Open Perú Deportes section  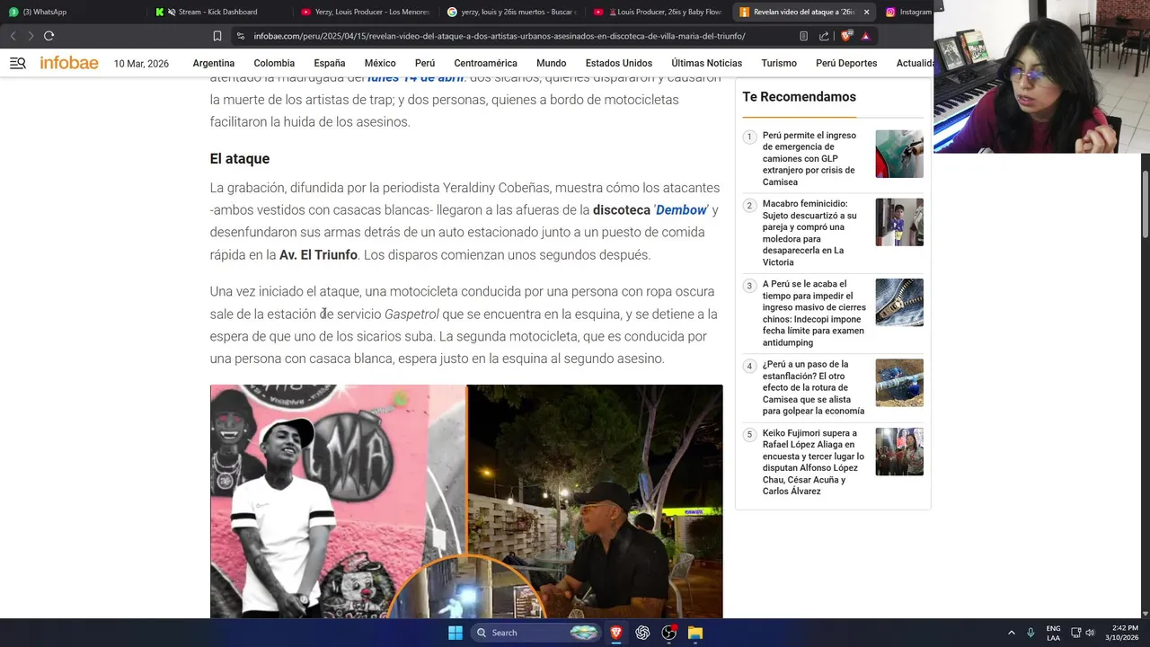[x=846, y=63]
